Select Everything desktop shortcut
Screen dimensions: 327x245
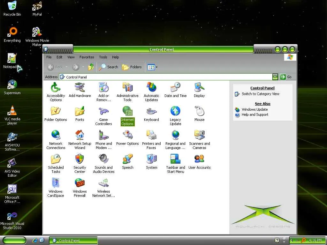tap(12, 35)
